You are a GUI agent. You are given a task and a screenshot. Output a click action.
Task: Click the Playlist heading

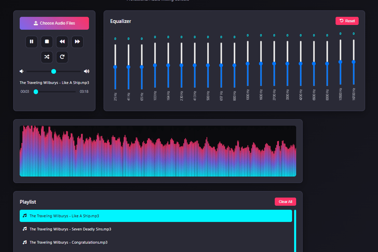[28, 202]
